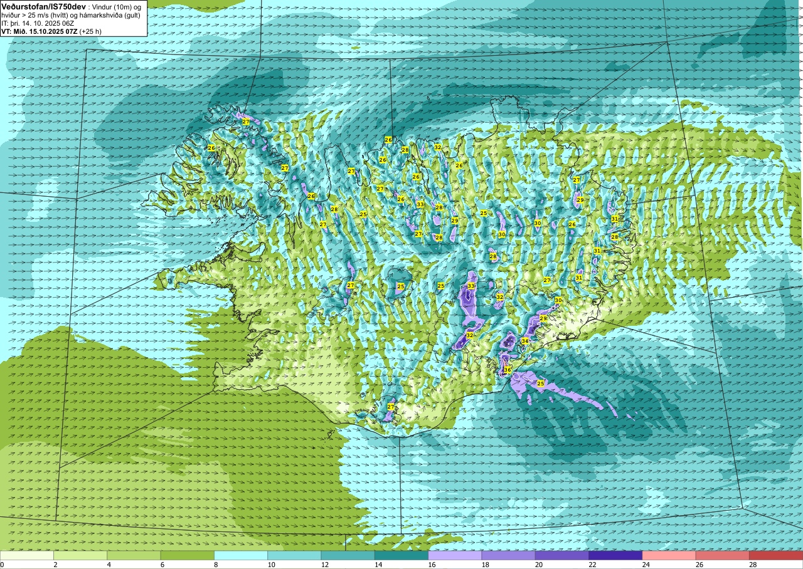Click the 16–18 m/s lavender legend swatch
This screenshot has width=803, height=569.
[x=455, y=555]
